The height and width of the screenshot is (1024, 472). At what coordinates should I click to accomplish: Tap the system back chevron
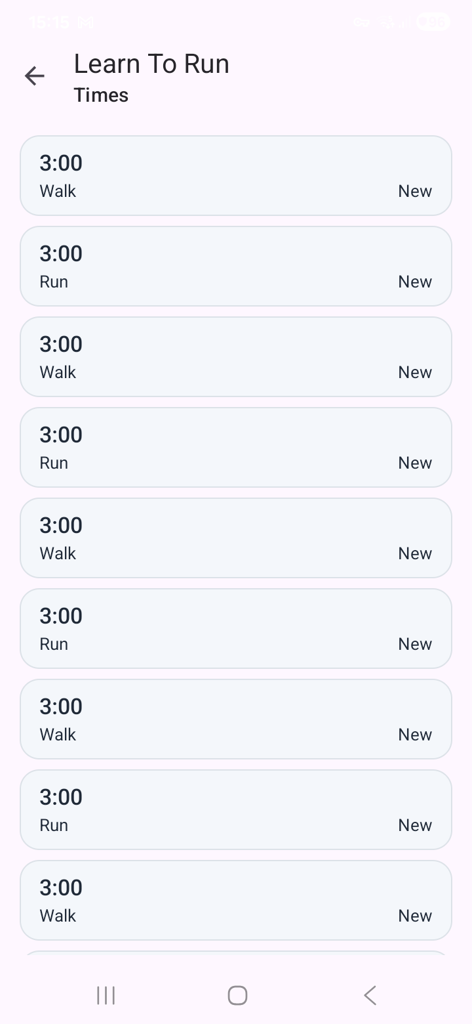point(370,995)
